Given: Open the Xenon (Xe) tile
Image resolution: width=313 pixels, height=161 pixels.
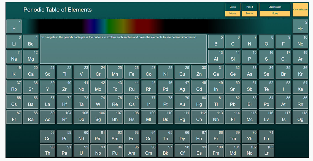Looking at the screenshot, I should [x=300, y=87].
